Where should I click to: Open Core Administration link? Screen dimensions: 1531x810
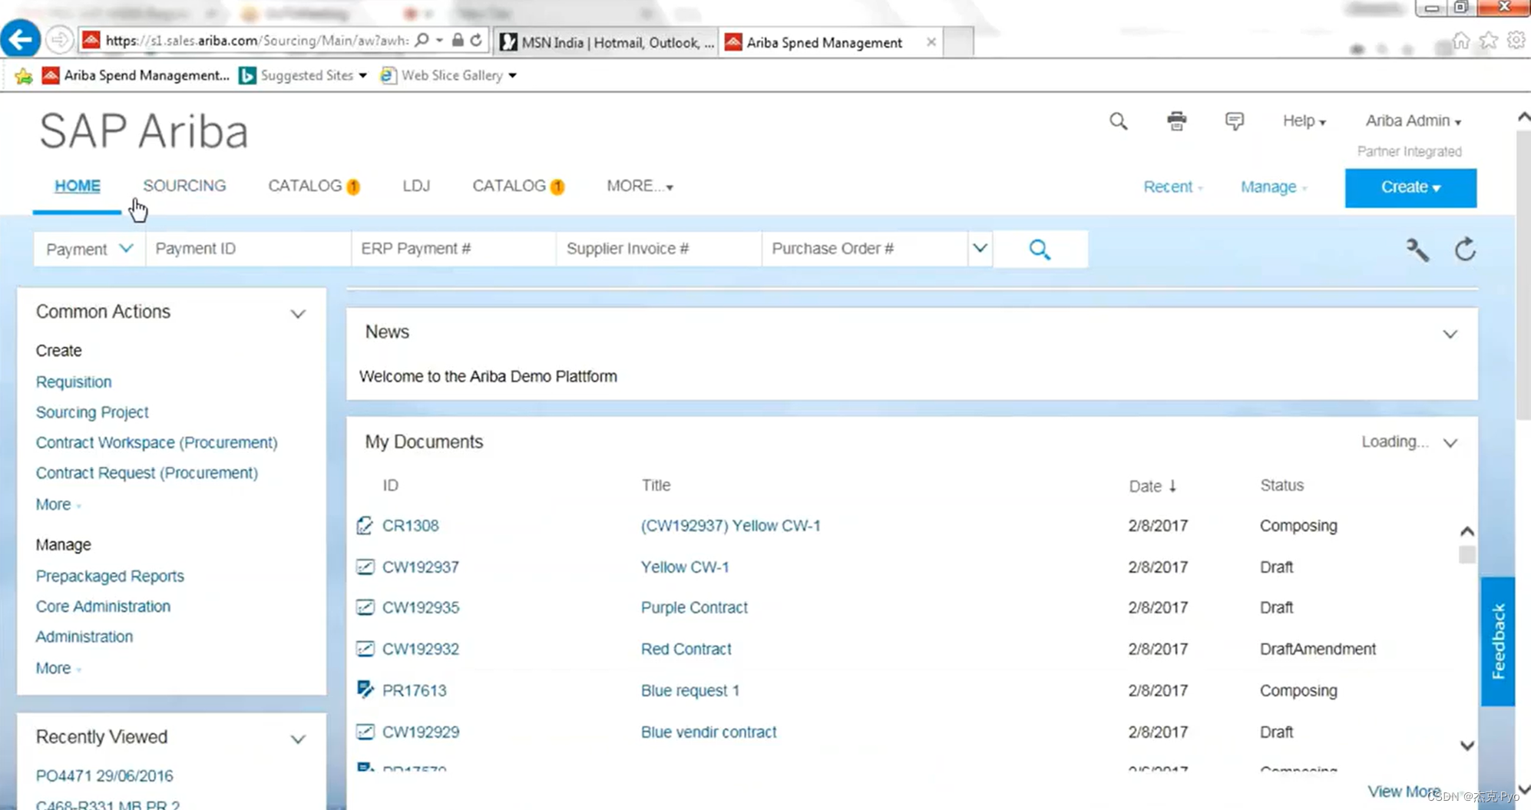(103, 607)
